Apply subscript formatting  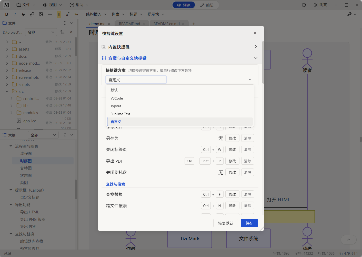click(x=76, y=14)
